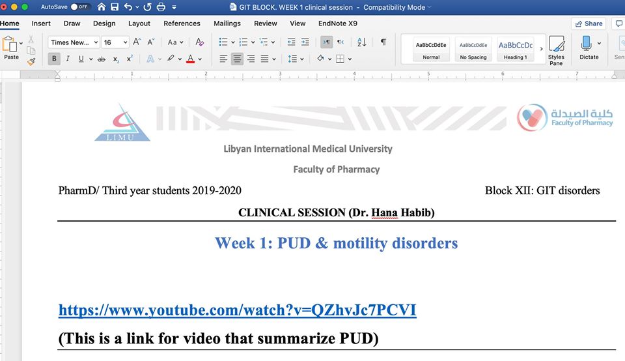Click the Save icon in title bar
The height and width of the screenshot is (361, 625).
point(115,7)
